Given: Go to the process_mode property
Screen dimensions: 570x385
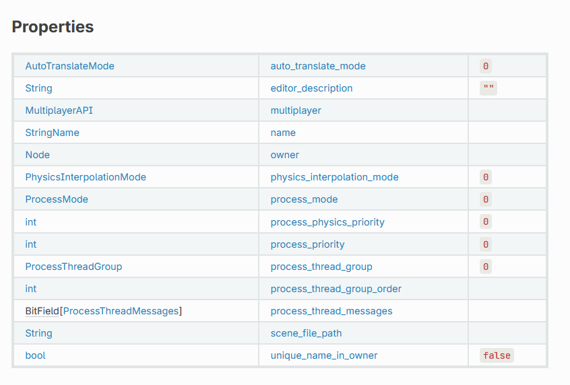Looking at the screenshot, I should point(304,199).
